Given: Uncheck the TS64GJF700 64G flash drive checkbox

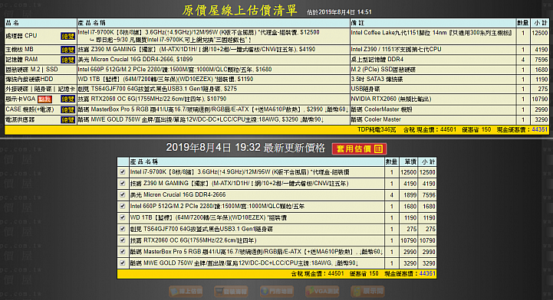Looking at the screenshot, I should (x=123, y=229).
